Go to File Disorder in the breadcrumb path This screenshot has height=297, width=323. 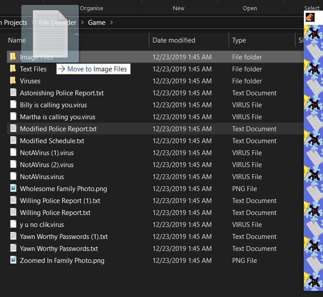tap(58, 23)
